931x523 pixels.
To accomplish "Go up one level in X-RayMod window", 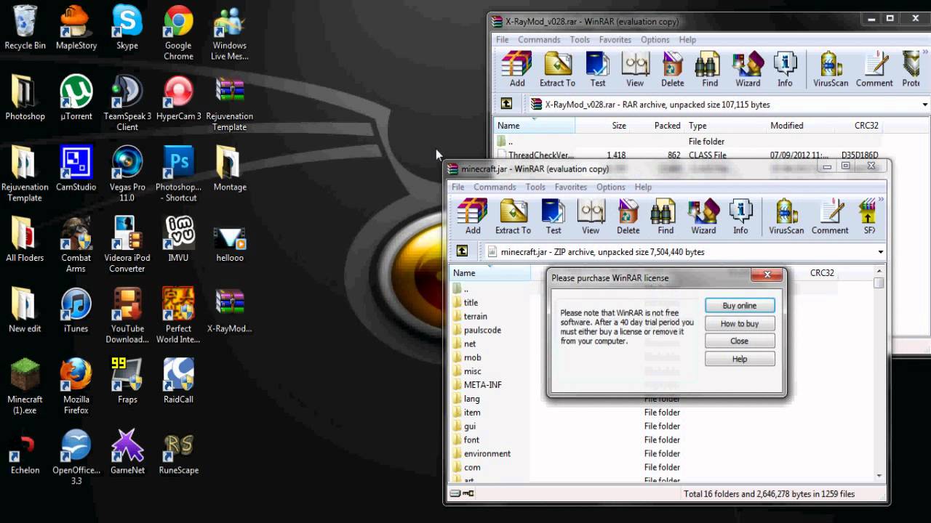I will coord(506,104).
